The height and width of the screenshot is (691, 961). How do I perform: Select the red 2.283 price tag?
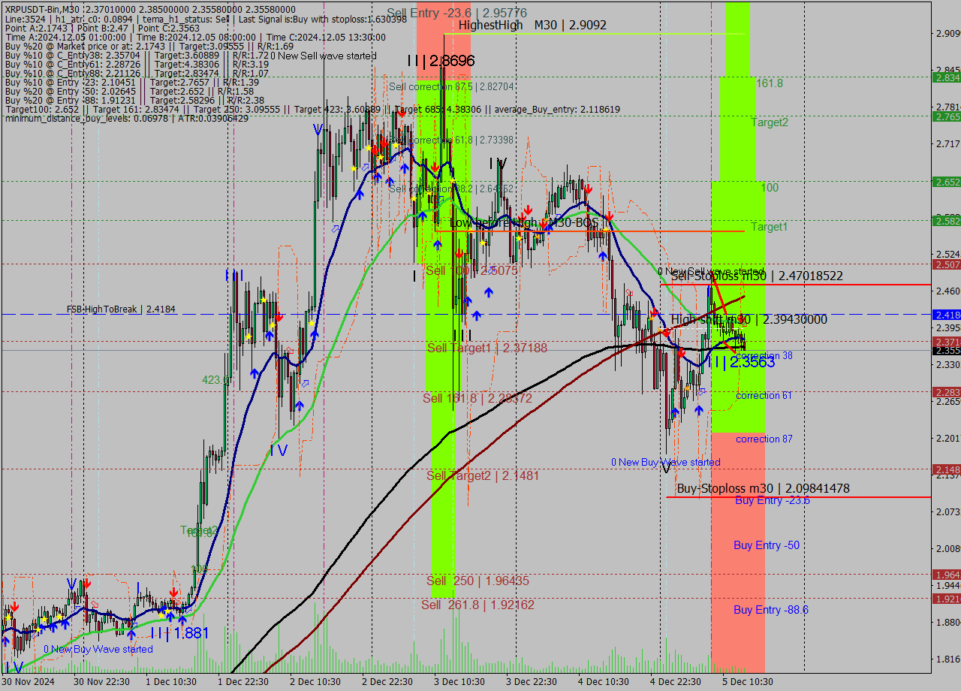pos(947,392)
